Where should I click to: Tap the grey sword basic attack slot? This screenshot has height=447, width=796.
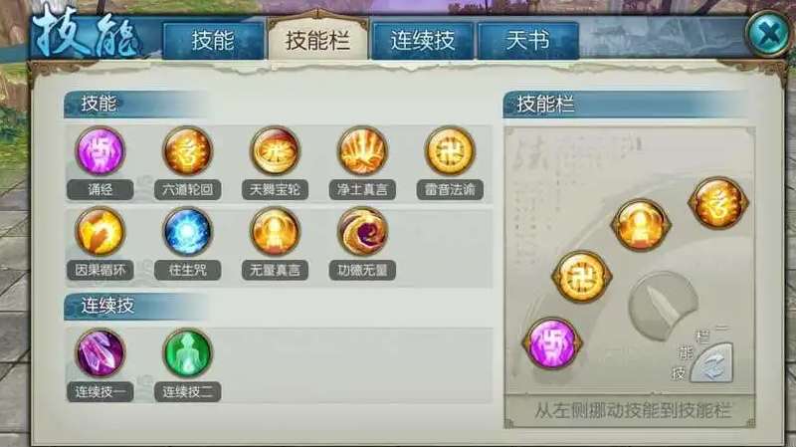click(x=663, y=306)
